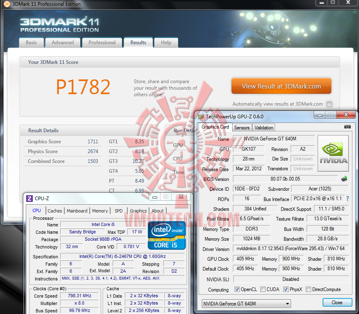Toggle the DirectCompute checkbox in GPU-Z
The width and height of the screenshot is (359, 314).
308,289
